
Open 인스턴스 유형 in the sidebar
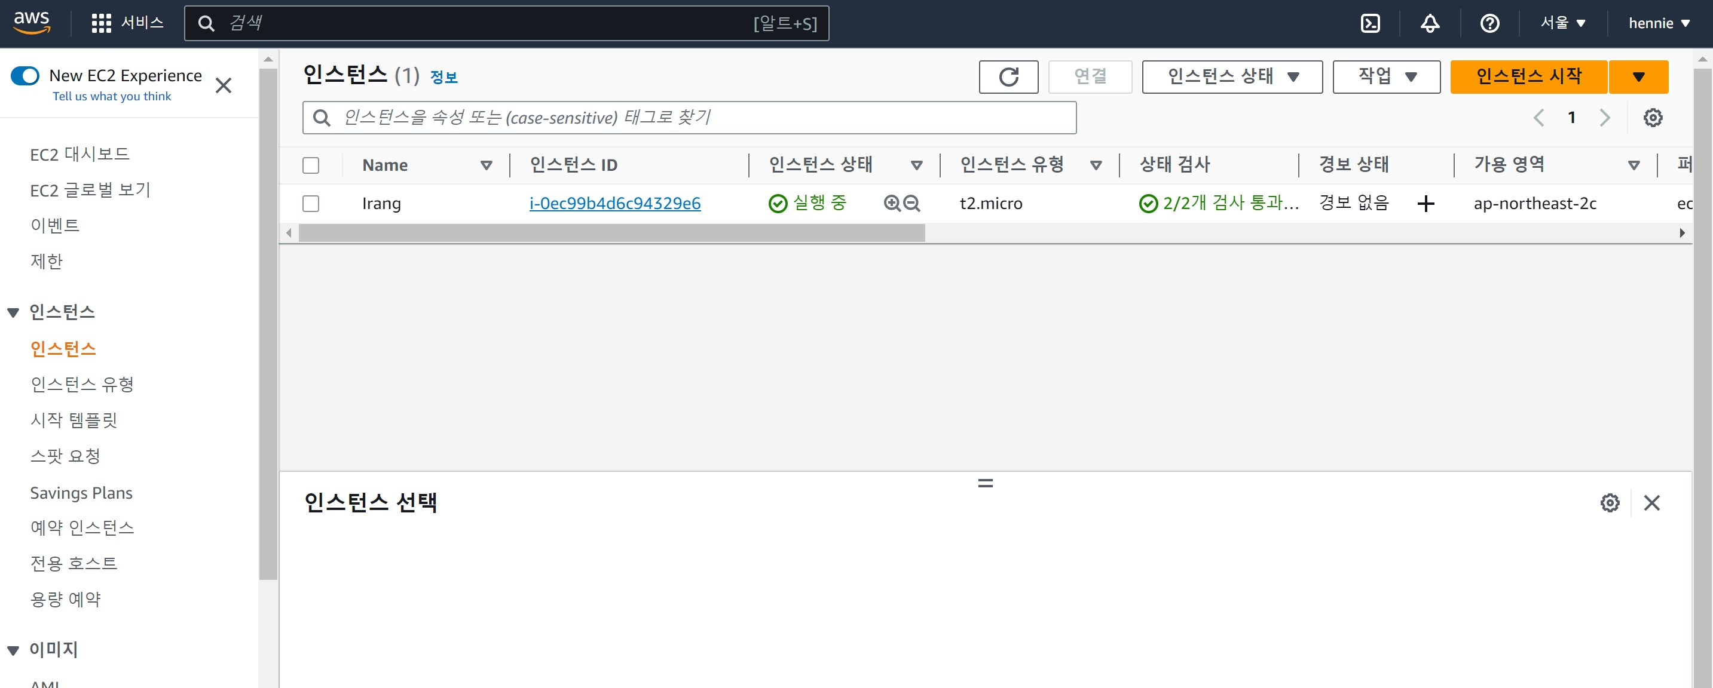(82, 384)
